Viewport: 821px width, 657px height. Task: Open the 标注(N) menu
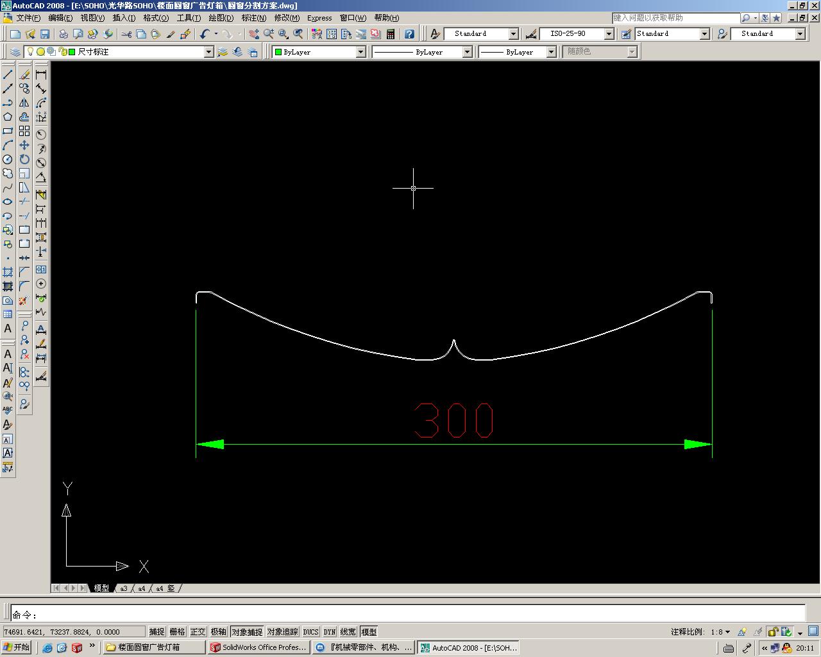click(x=253, y=18)
